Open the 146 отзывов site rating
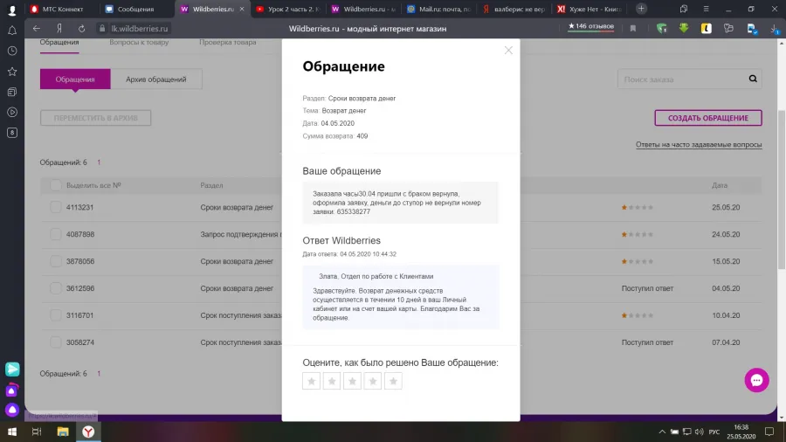 tap(591, 26)
